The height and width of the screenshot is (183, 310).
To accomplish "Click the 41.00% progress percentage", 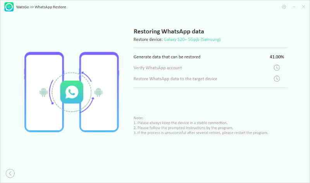I will point(277,57).
